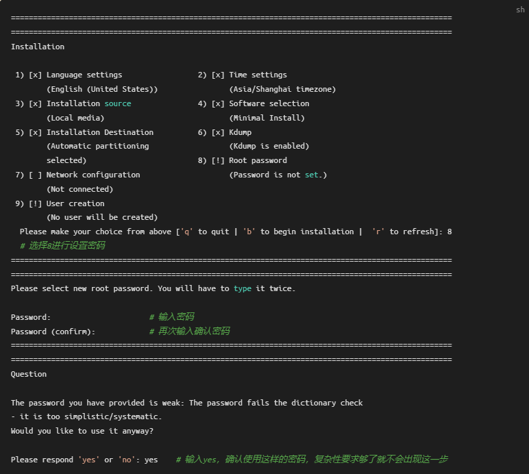Click the 'Question' section heading

tap(29, 374)
